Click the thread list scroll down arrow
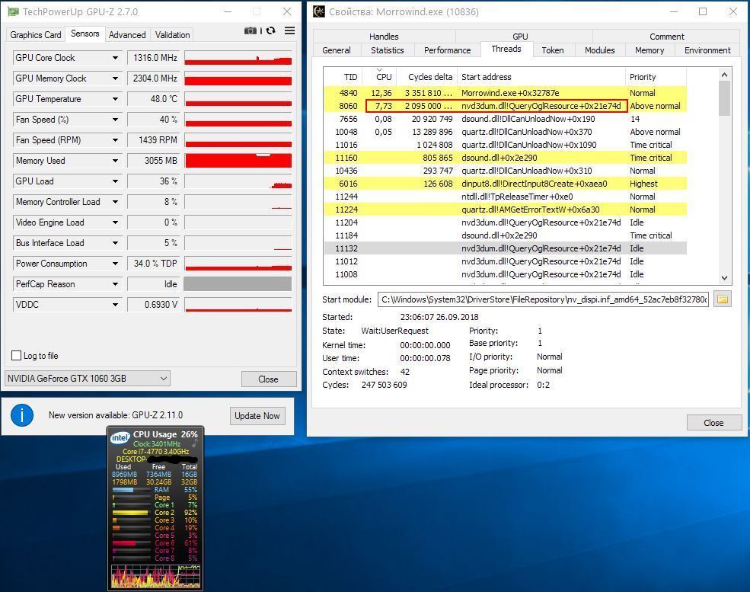Image resolution: width=750 pixels, height=592 pixels. (x=724, y=277)
